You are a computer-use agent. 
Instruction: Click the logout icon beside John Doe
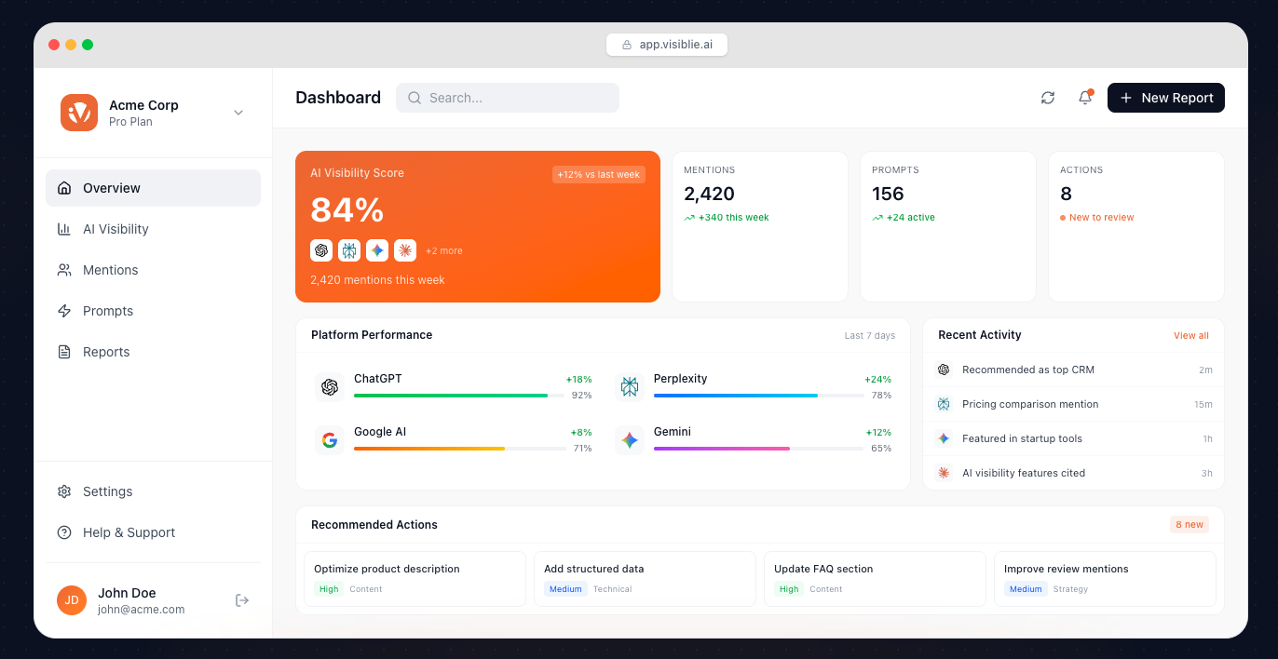[x=242, y=600]
